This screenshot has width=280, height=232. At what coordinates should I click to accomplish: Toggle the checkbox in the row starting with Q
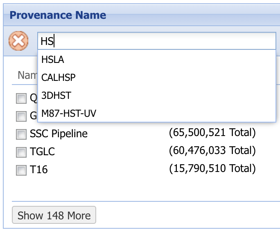tap(21, 98)
